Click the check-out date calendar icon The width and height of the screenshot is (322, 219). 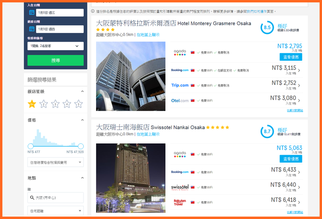tap(32, 29)
